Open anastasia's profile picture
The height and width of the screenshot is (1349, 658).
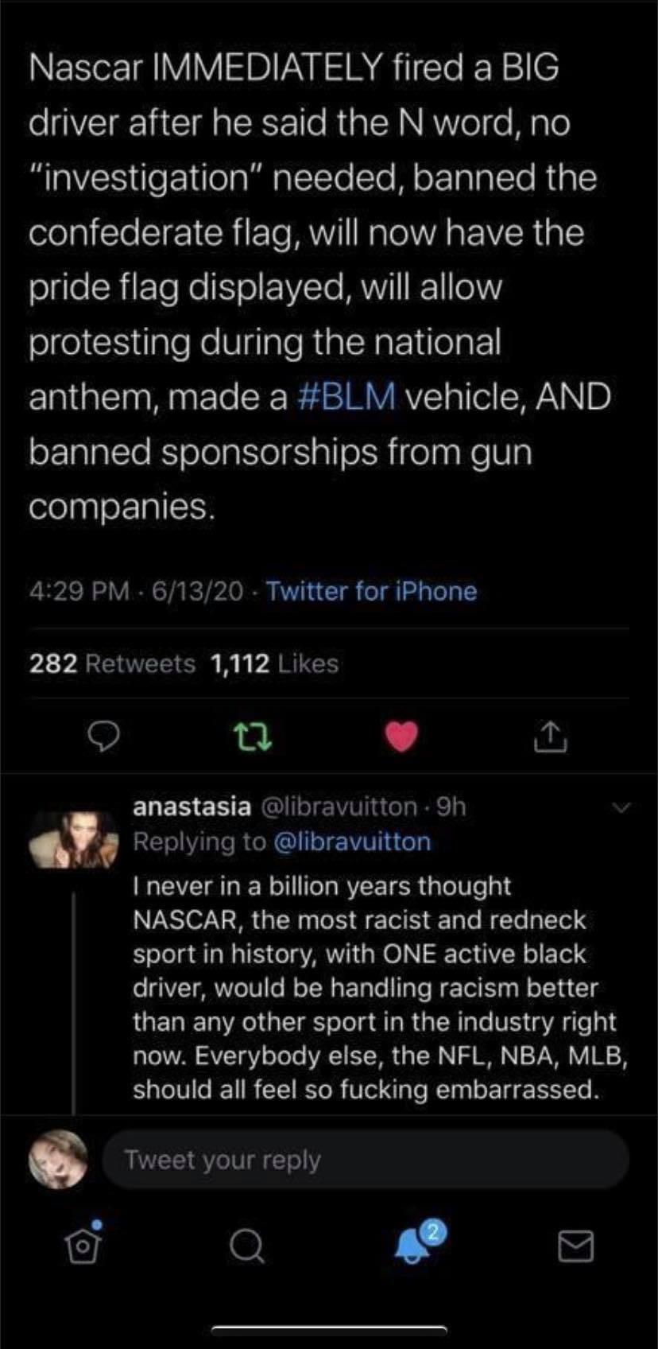pos(72,839)
